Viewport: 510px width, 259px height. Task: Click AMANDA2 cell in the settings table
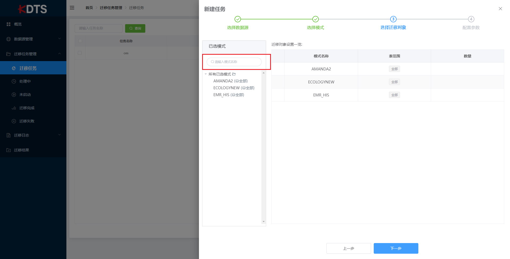tap(321, 69)
